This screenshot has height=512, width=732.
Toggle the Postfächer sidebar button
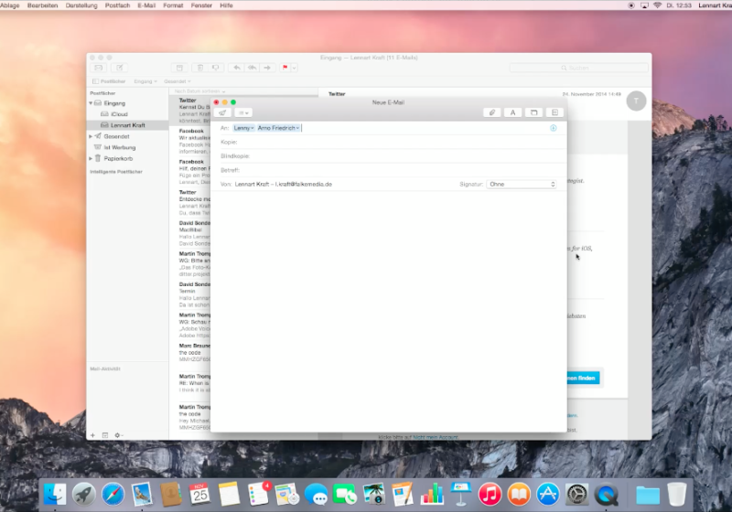(x=109, y=81)
